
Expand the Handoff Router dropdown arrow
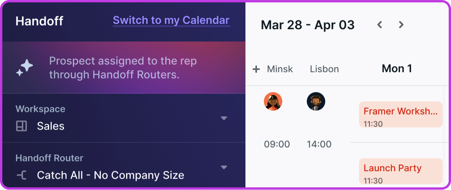click(224, 167)
